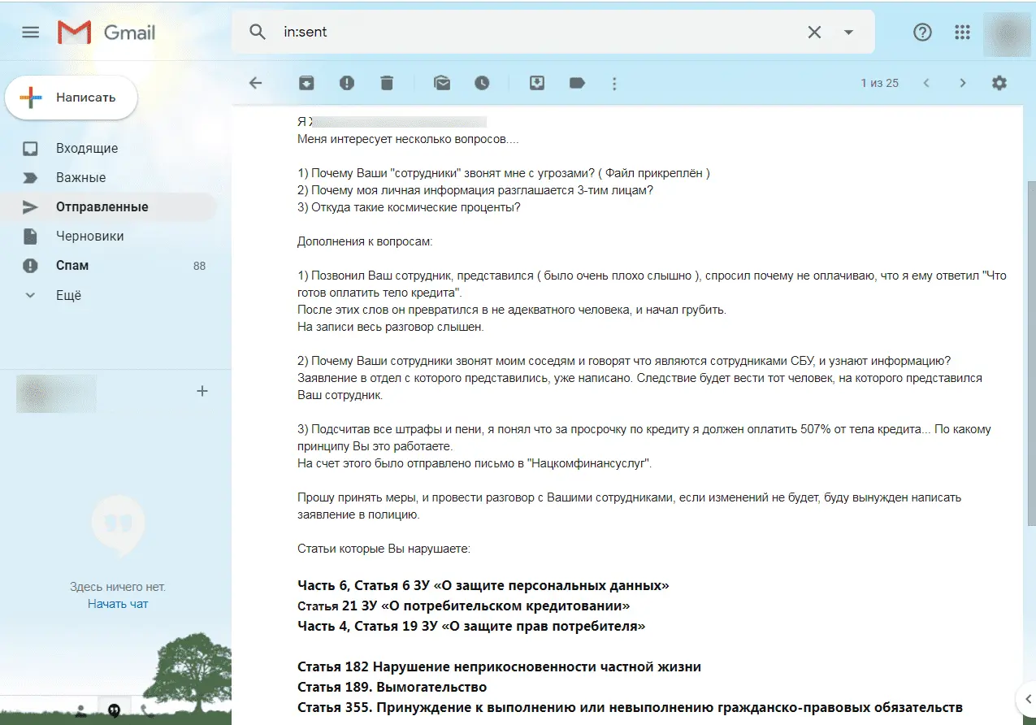The width and height of the screenshot is (1036, 725).
Task: Clear the search query with the X
Action: click(814, 32)
